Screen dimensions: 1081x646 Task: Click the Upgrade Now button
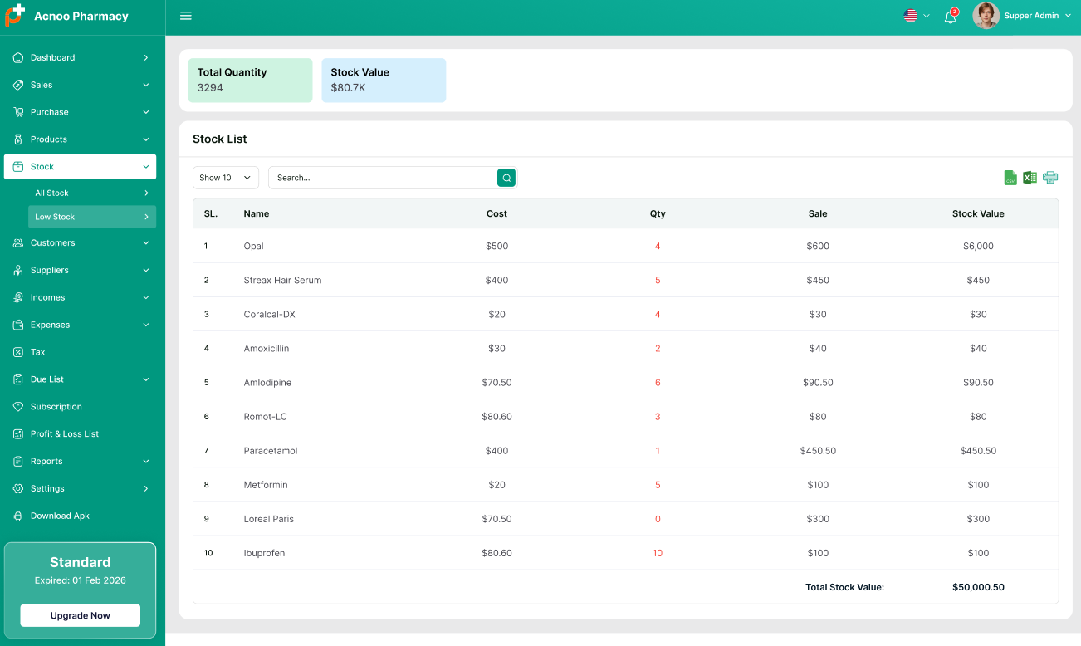(x=81, y=615)
